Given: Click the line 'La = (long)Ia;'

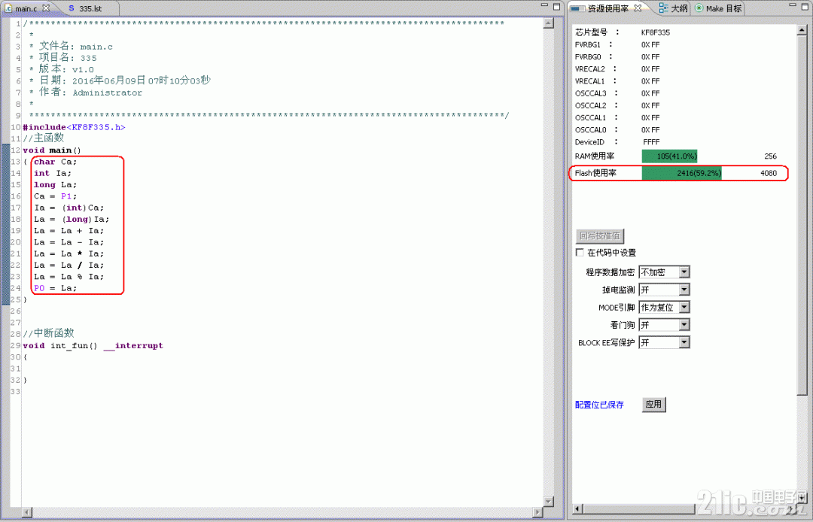Looking at the screenshot, I should [71, 219].
